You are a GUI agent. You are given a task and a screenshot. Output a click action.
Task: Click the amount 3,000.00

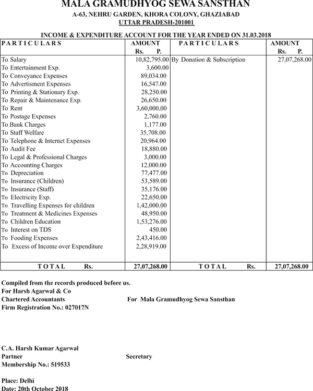click(155, 157)
